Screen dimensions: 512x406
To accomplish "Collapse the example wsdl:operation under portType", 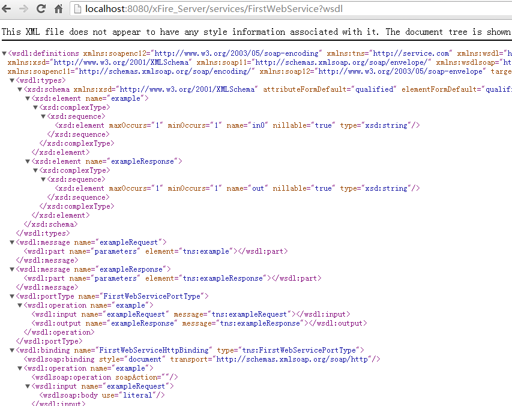I will pos(19,305).
